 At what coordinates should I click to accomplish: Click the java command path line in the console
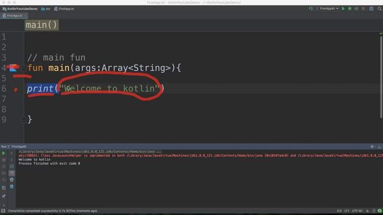pyautogui.click(x=90, y=152)
